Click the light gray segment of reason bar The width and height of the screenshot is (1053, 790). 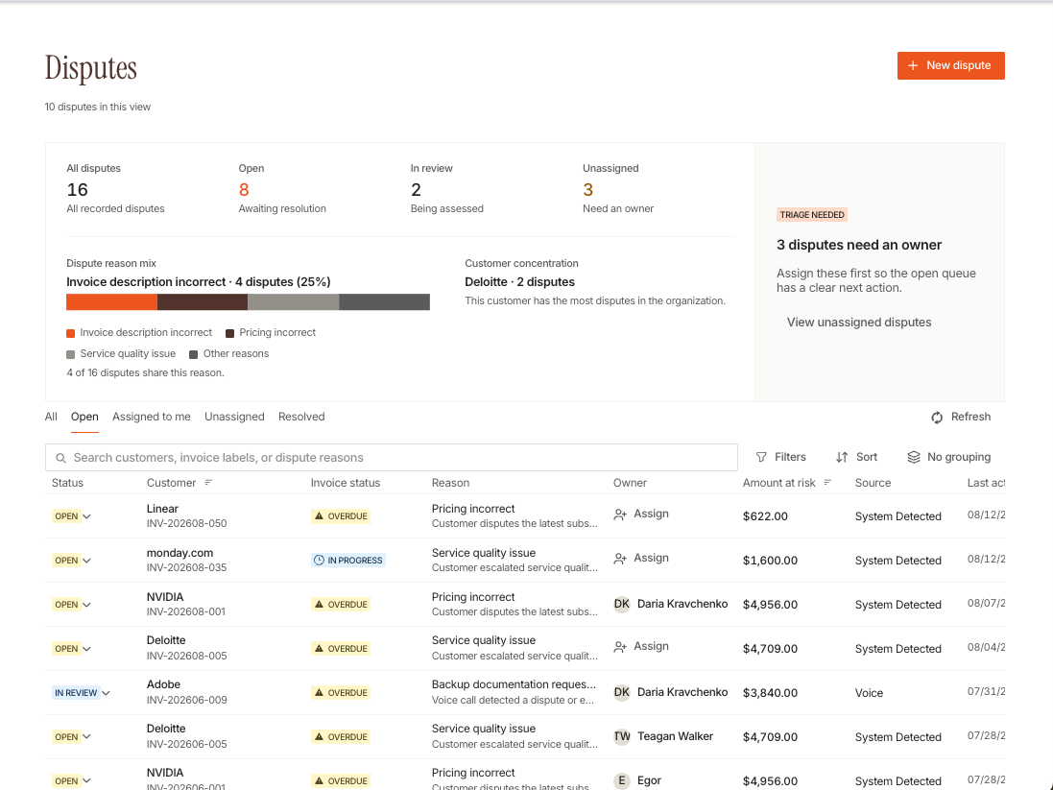pos(294,302)
